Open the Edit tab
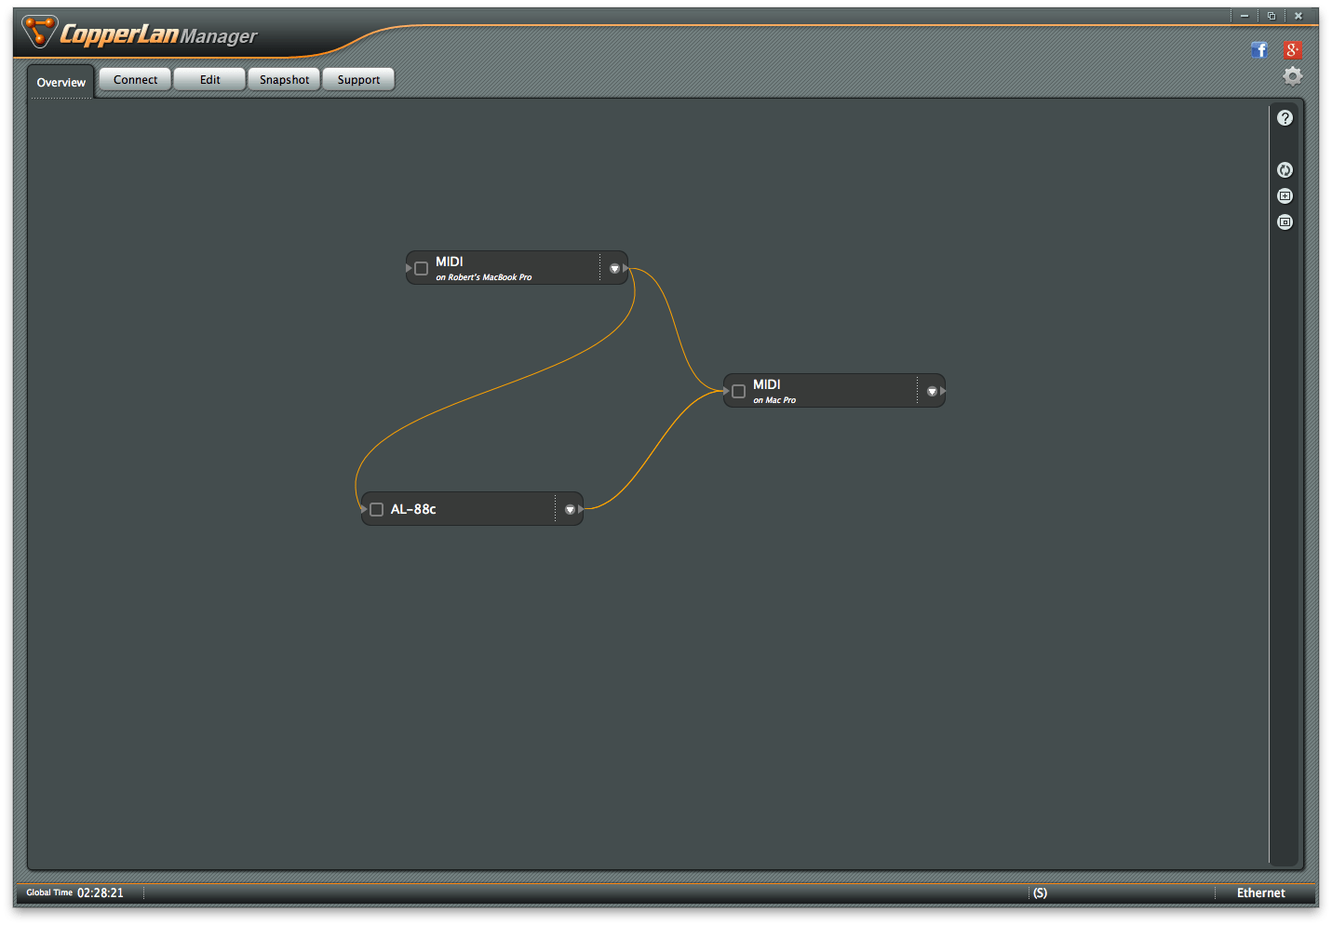Screen dimensions: 1332x926 pyautogui.click(x=209, y=79)
